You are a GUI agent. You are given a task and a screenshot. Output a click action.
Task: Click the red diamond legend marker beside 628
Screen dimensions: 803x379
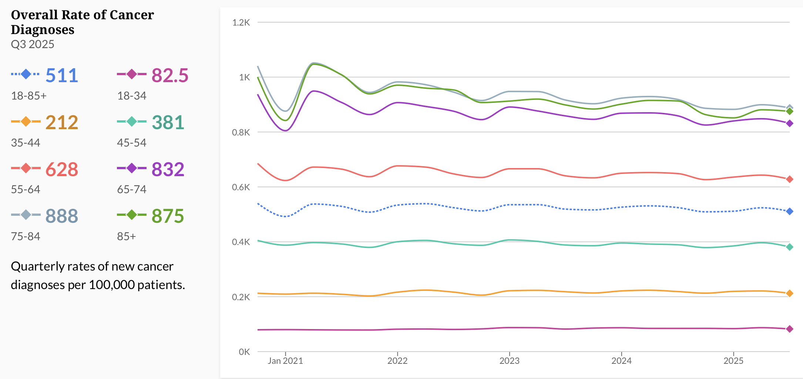(26, 168)
